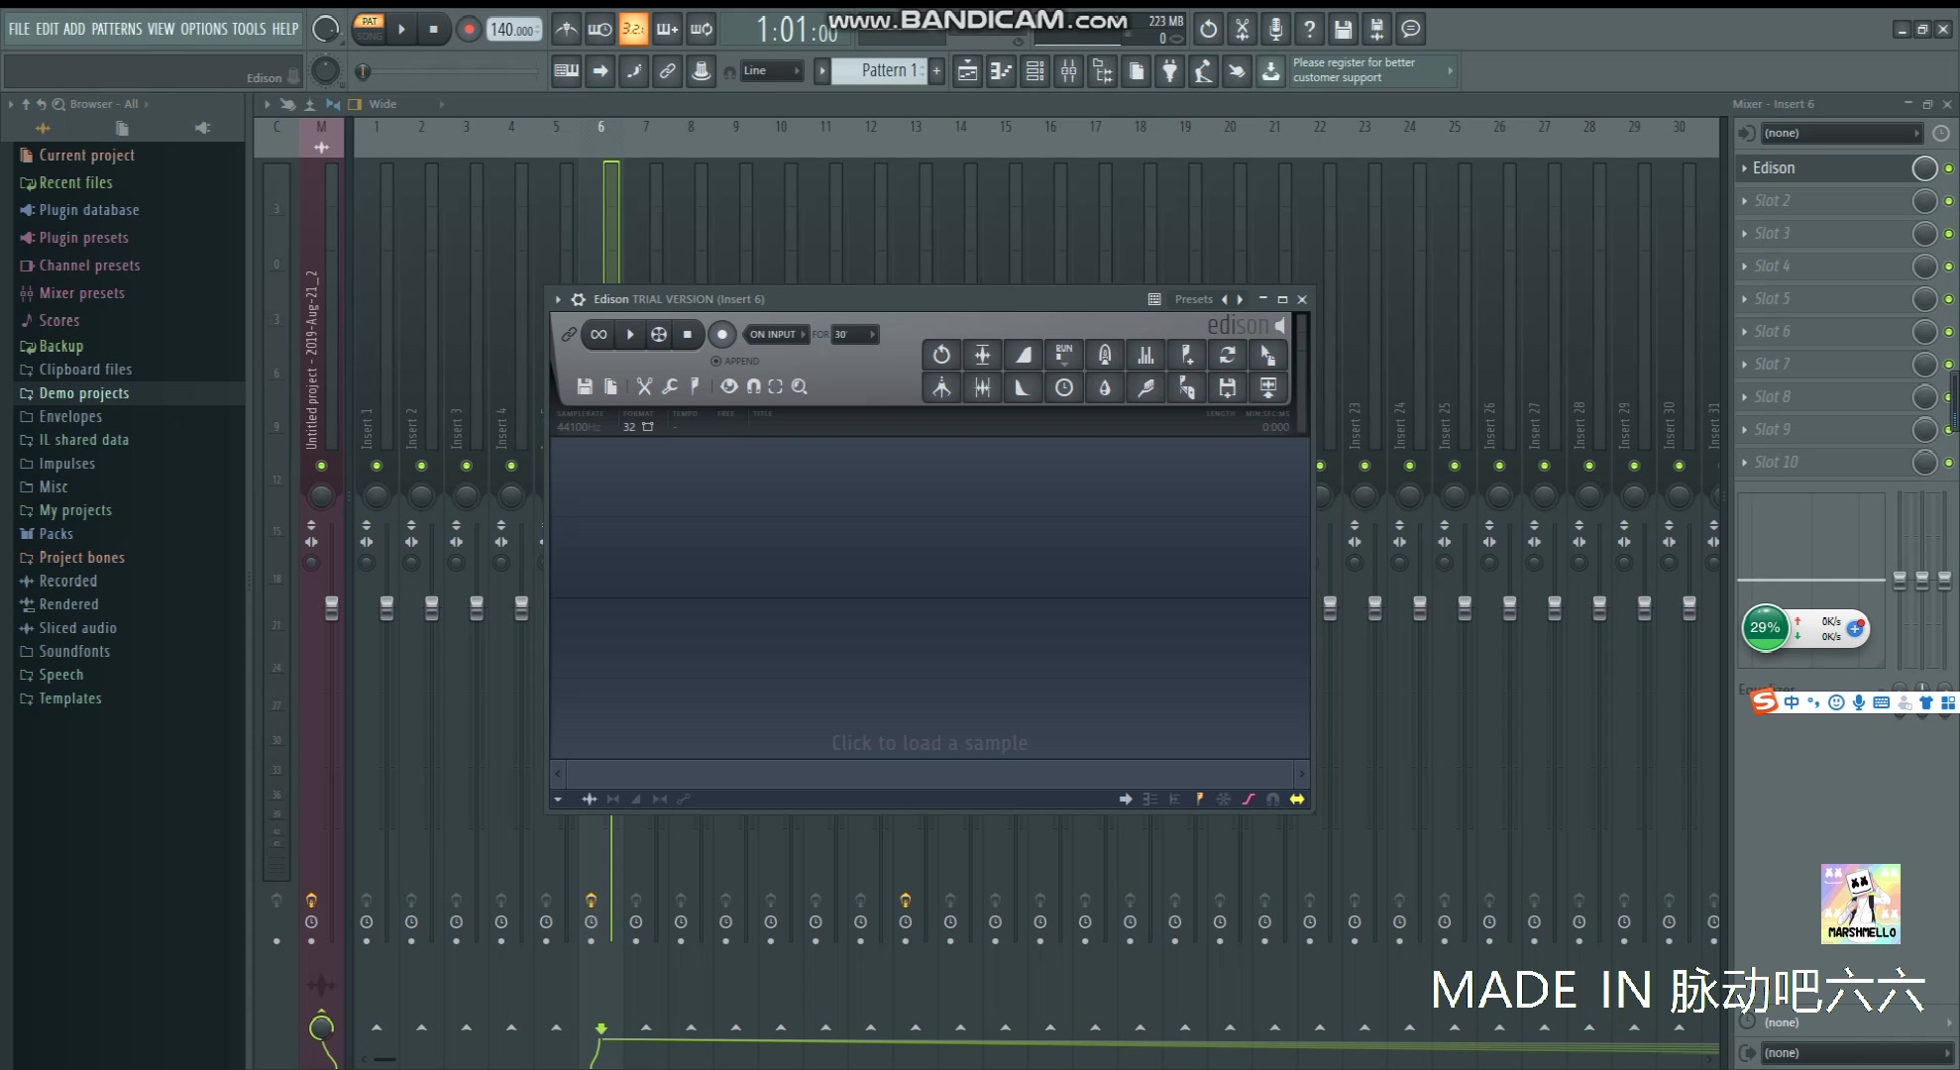The height and width of the screenshot is (1070, 1960).
Task: Click the Insert 1 volume fader
Action: [x=386, y=607]
